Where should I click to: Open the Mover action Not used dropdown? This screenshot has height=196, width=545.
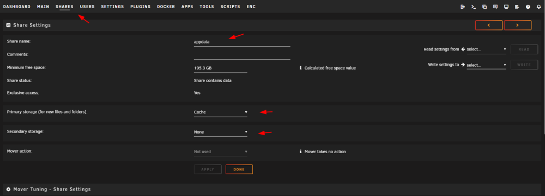221,151
